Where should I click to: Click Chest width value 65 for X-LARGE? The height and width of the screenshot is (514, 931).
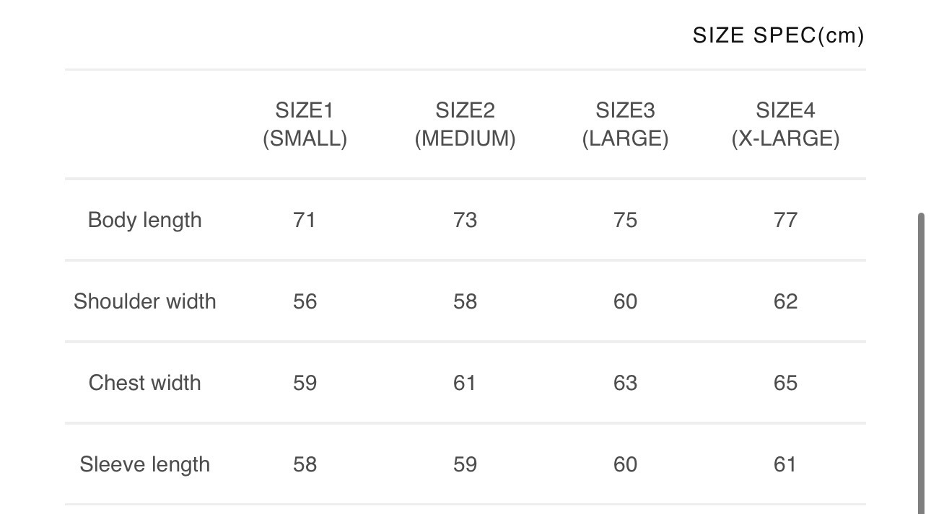pos(785,383)
